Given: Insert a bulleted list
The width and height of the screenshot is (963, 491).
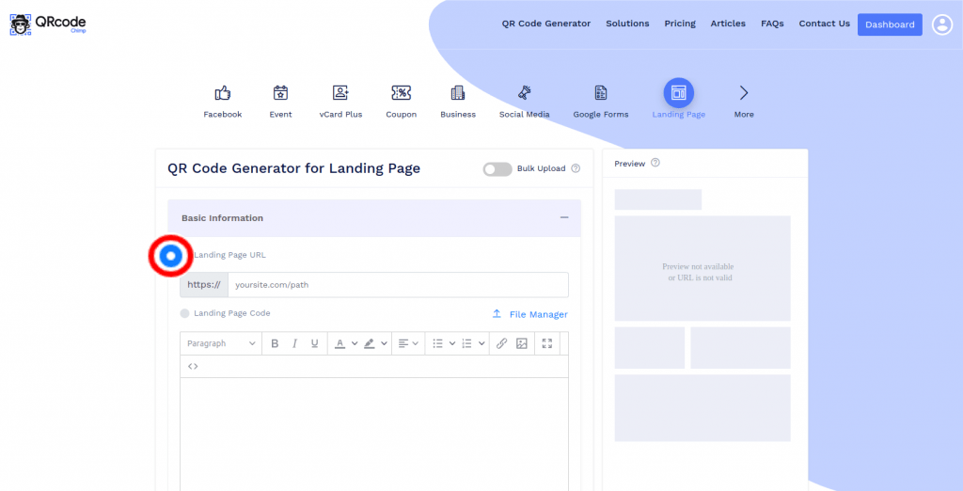Looking at the screenshot, I should tap(438, 343).
